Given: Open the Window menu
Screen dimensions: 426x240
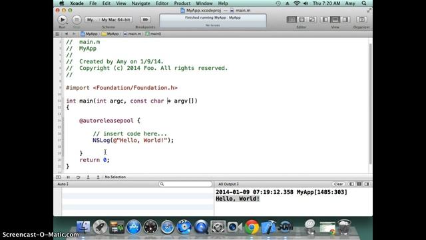Looking at the screenshot, I should click(x=204, y=3).
